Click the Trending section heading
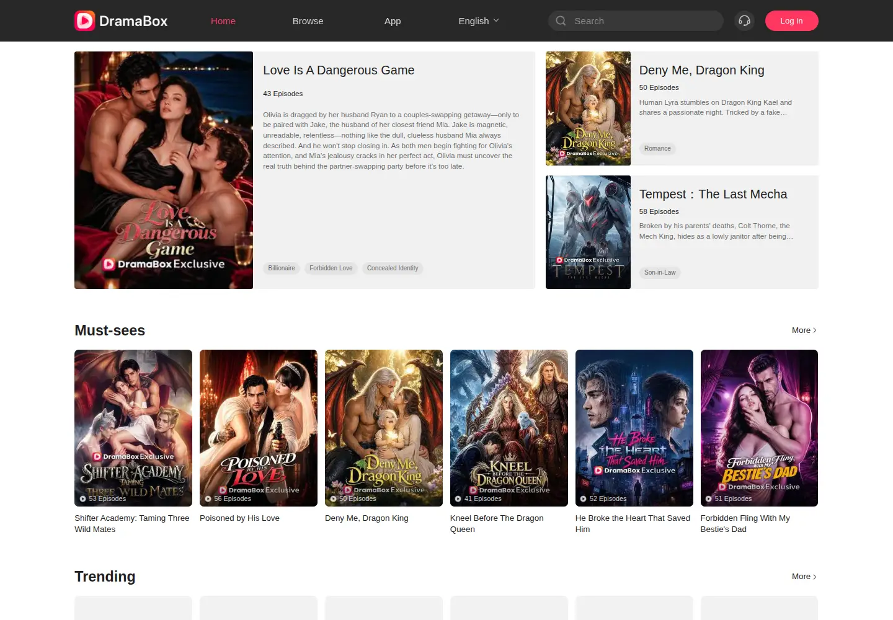Image resolution: width=893 pixels, height=620 pixels. tap(105, 577)
